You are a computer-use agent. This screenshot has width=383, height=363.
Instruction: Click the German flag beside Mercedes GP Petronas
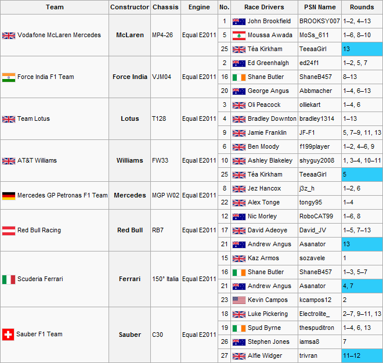[9, 196]
